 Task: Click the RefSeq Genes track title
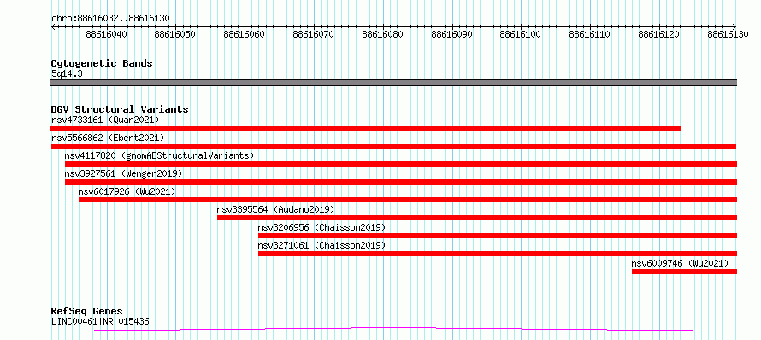click(86, 312)
